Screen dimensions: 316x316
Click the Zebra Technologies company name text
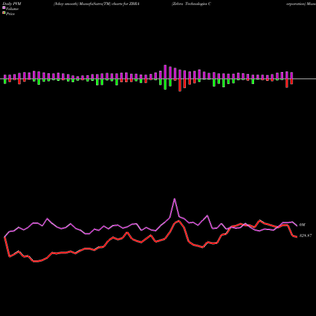click(191, 4)
